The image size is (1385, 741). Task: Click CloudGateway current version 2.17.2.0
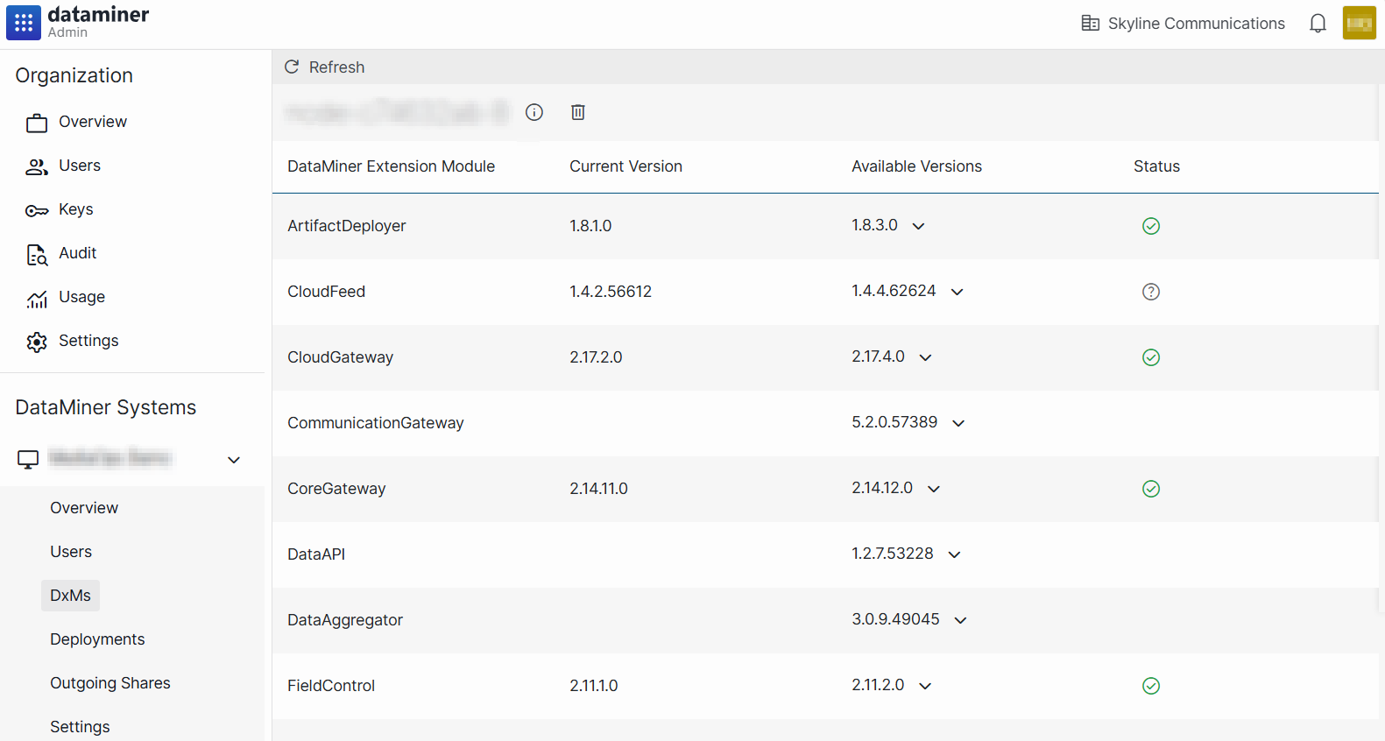click(x=596, y=357)
